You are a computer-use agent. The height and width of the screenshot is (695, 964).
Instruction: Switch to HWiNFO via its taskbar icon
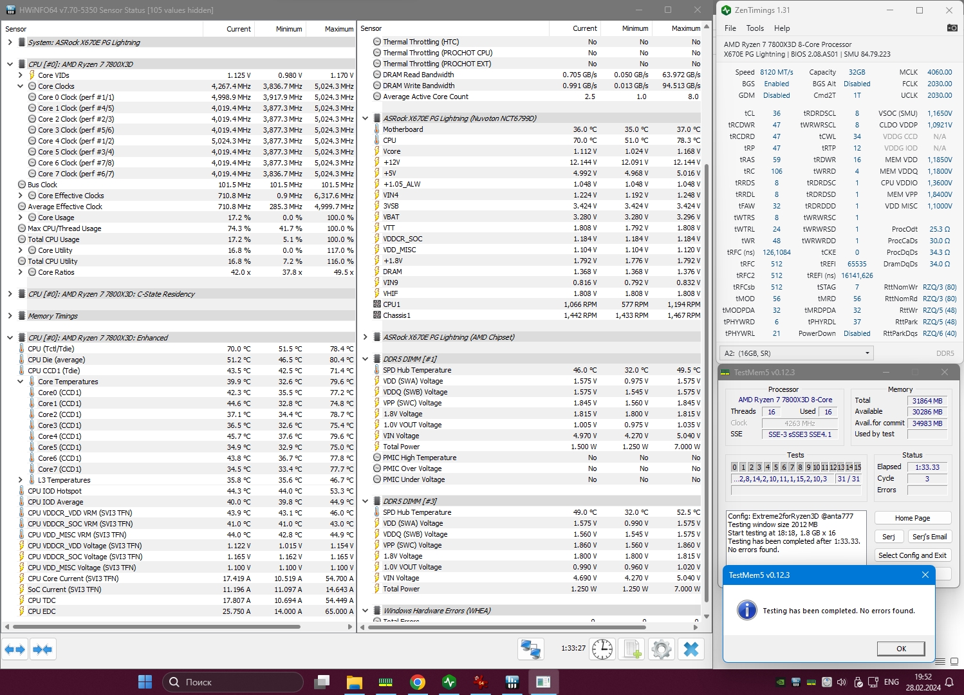coord(512,681)
